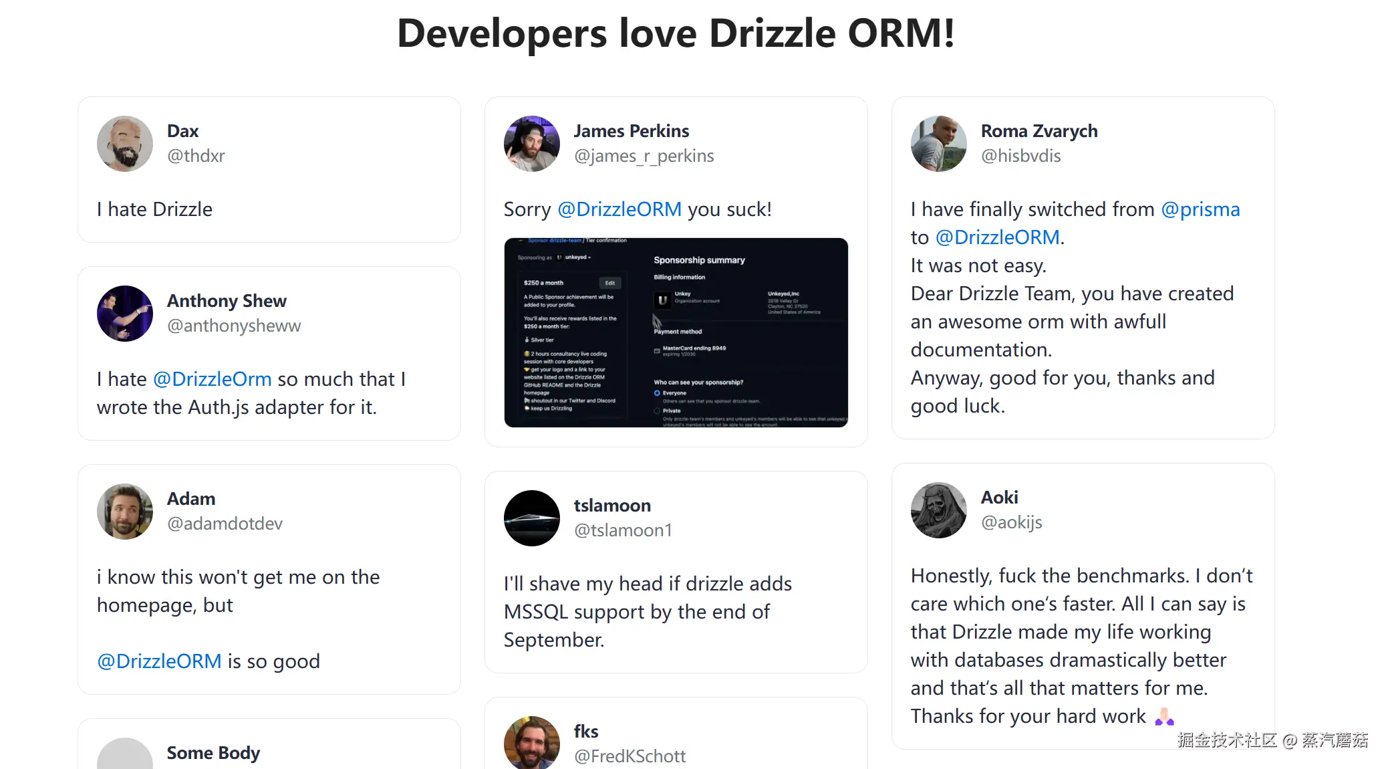Open the Sponsorship summary screenshot image
This screenshot has width=1388, height=769.
[676, 332]
